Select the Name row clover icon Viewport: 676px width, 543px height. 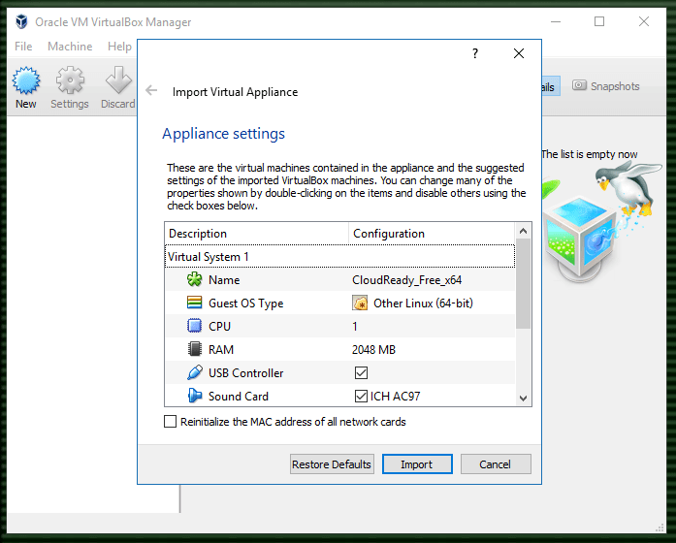tap(194, 279)
